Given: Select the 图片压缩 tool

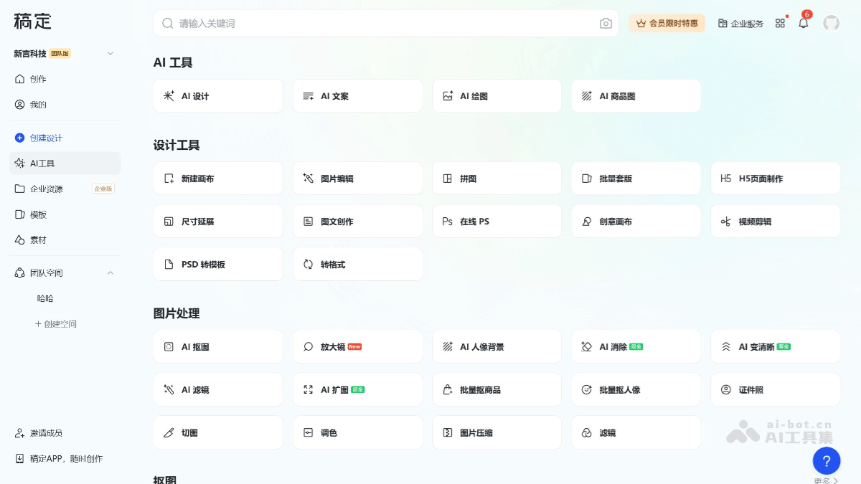Looking at the screenshot, I should [497, 432].
